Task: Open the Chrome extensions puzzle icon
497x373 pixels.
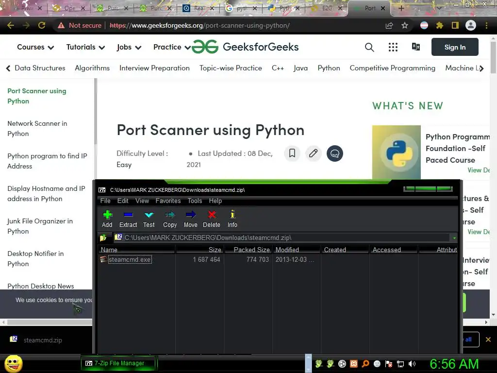Action: [x=440, y=25]
